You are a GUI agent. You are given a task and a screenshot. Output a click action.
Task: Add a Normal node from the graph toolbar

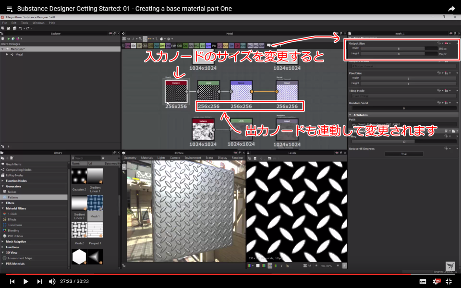click(208, 46)
